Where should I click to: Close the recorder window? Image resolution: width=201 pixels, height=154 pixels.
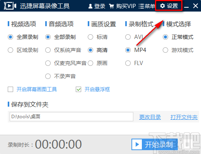(196, 6)
